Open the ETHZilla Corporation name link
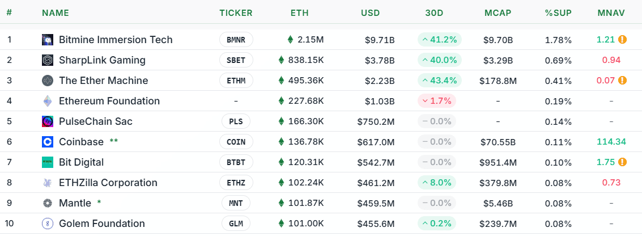The width and height of the screenshot is (642, 236). click(x=108, y=183)
